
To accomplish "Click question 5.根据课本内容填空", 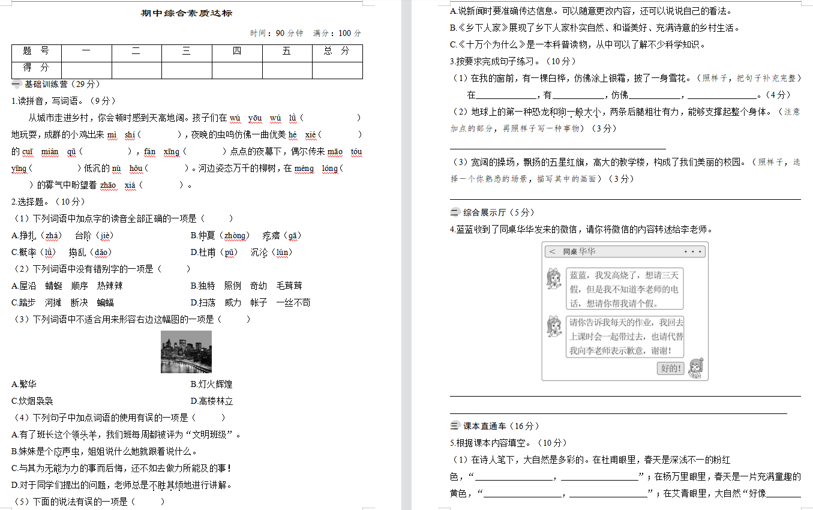I will tap(509, 443).
